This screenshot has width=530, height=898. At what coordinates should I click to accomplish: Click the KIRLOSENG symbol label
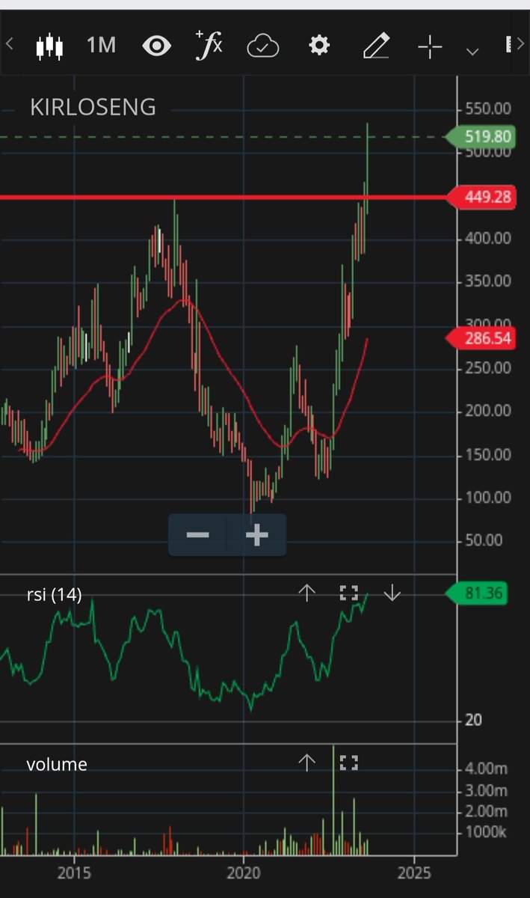coord(93,107)
